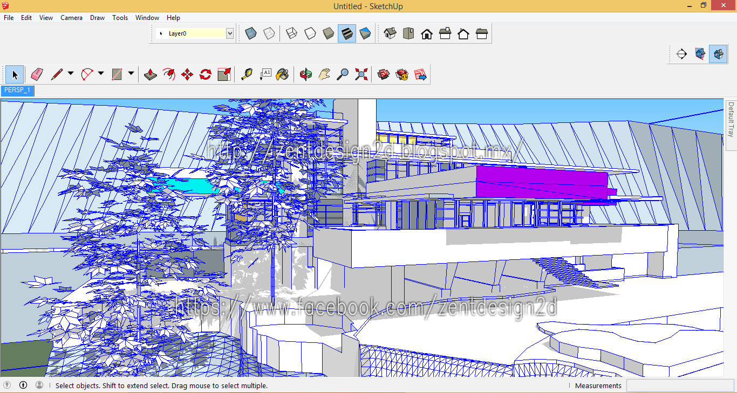Select the Arc tool
Screen dimensions: 737x393
(87, 74)
